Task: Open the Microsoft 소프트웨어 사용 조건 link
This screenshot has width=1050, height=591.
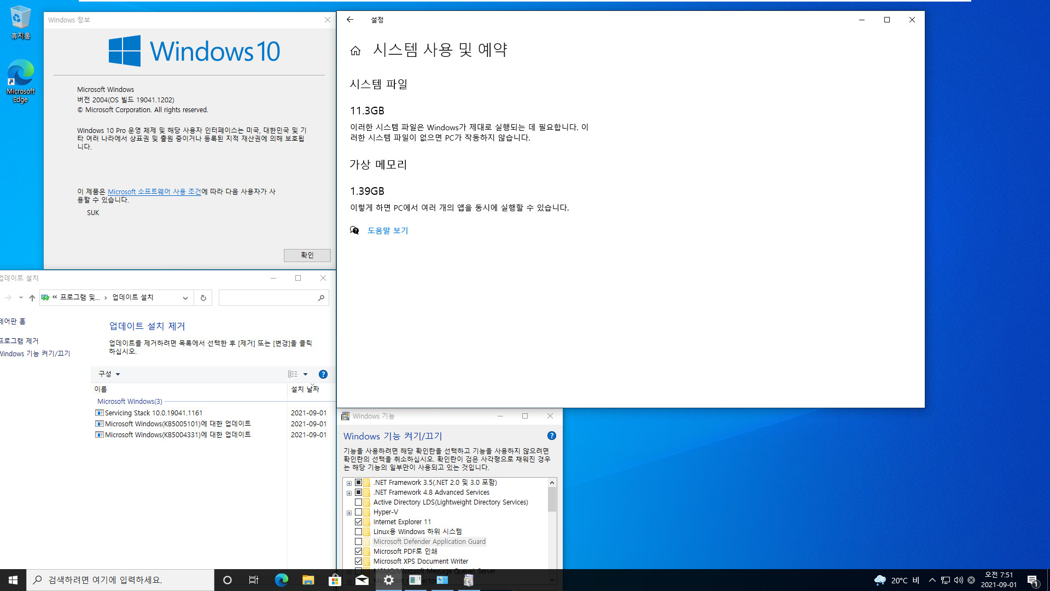Action: pyautogui.click(x=154, y=192)
